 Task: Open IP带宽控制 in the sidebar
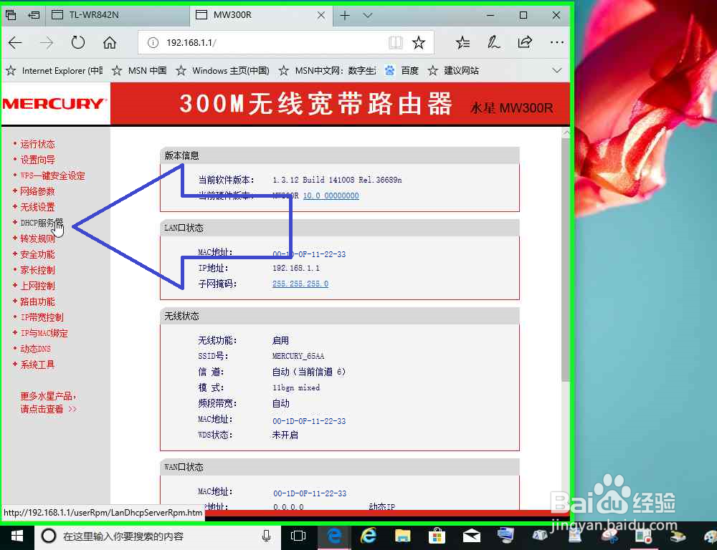[x=42, y=317]
